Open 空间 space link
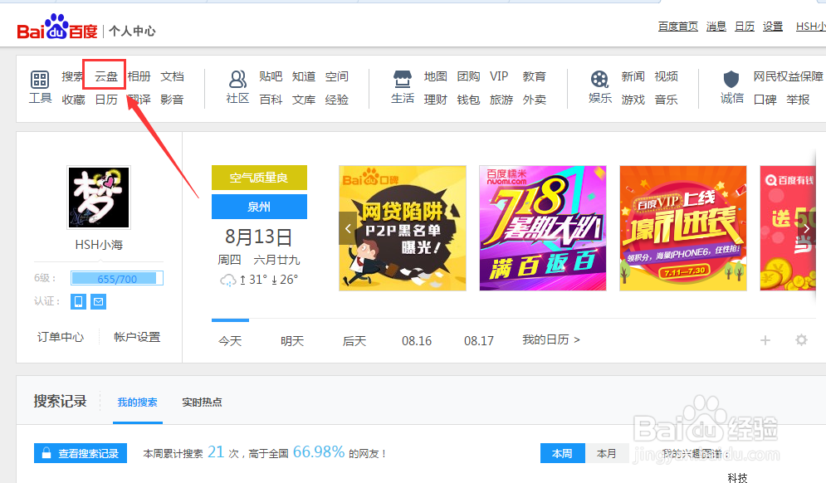Viewport: 826px width, 483px height. pos(336,76)
